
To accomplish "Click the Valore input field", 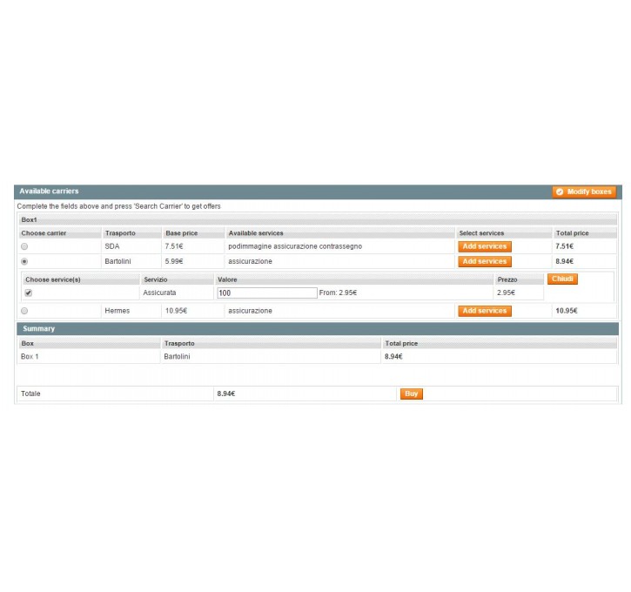I will [266, 293].
